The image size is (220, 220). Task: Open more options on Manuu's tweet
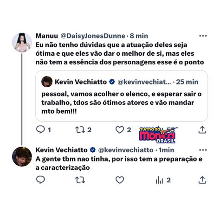click(x=203, y=36)
